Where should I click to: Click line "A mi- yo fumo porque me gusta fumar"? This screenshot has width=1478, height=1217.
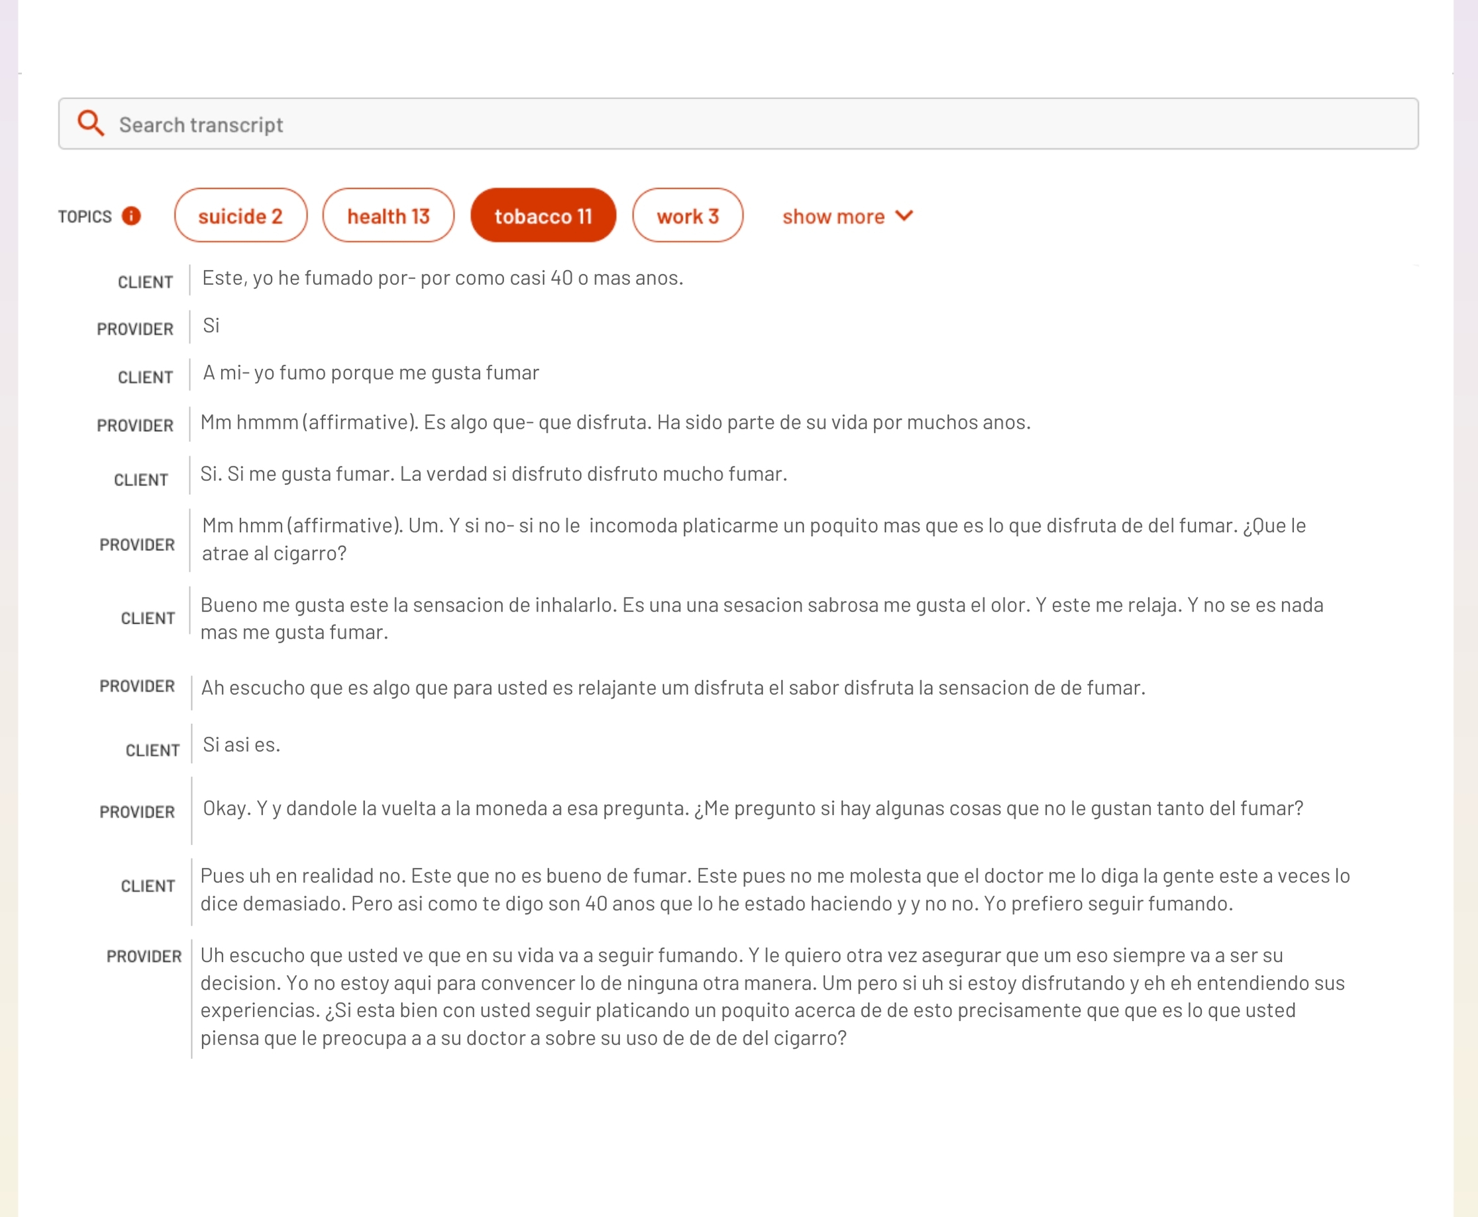[371, 372]
